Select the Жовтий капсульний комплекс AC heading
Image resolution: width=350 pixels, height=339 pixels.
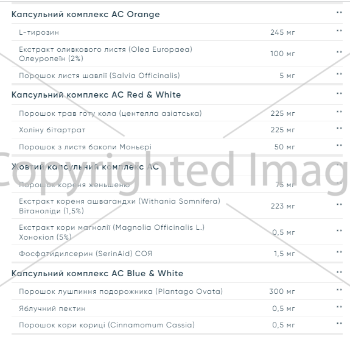pos(85,167)
